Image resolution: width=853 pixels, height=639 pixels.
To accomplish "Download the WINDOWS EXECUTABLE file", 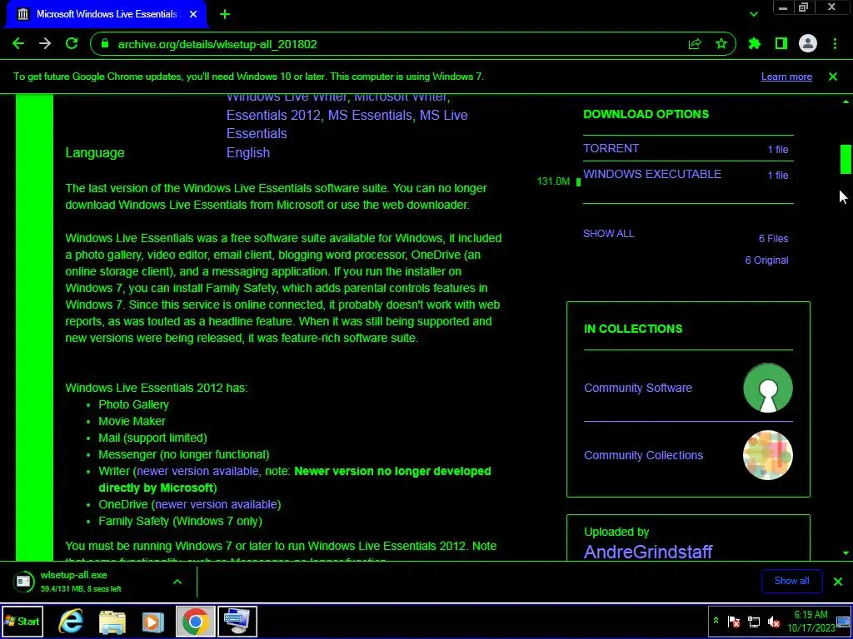I will pos(652,174).
